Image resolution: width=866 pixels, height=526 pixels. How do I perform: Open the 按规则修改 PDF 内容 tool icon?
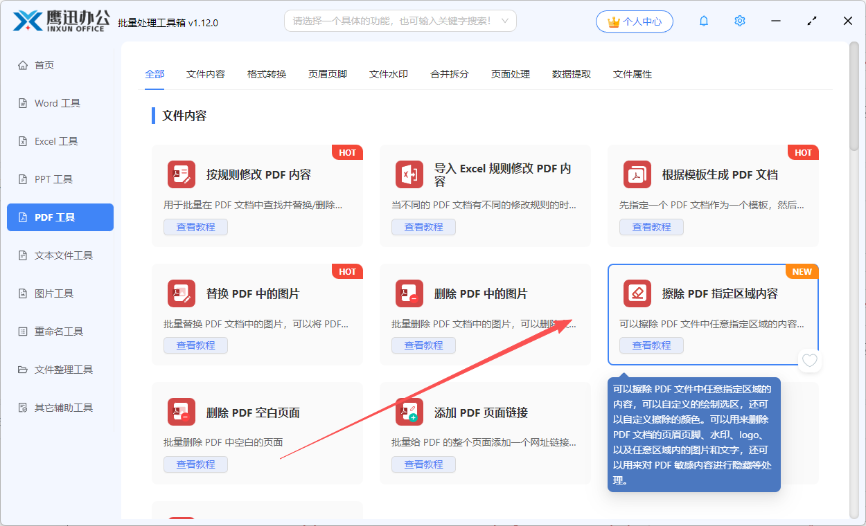(181, 174)
